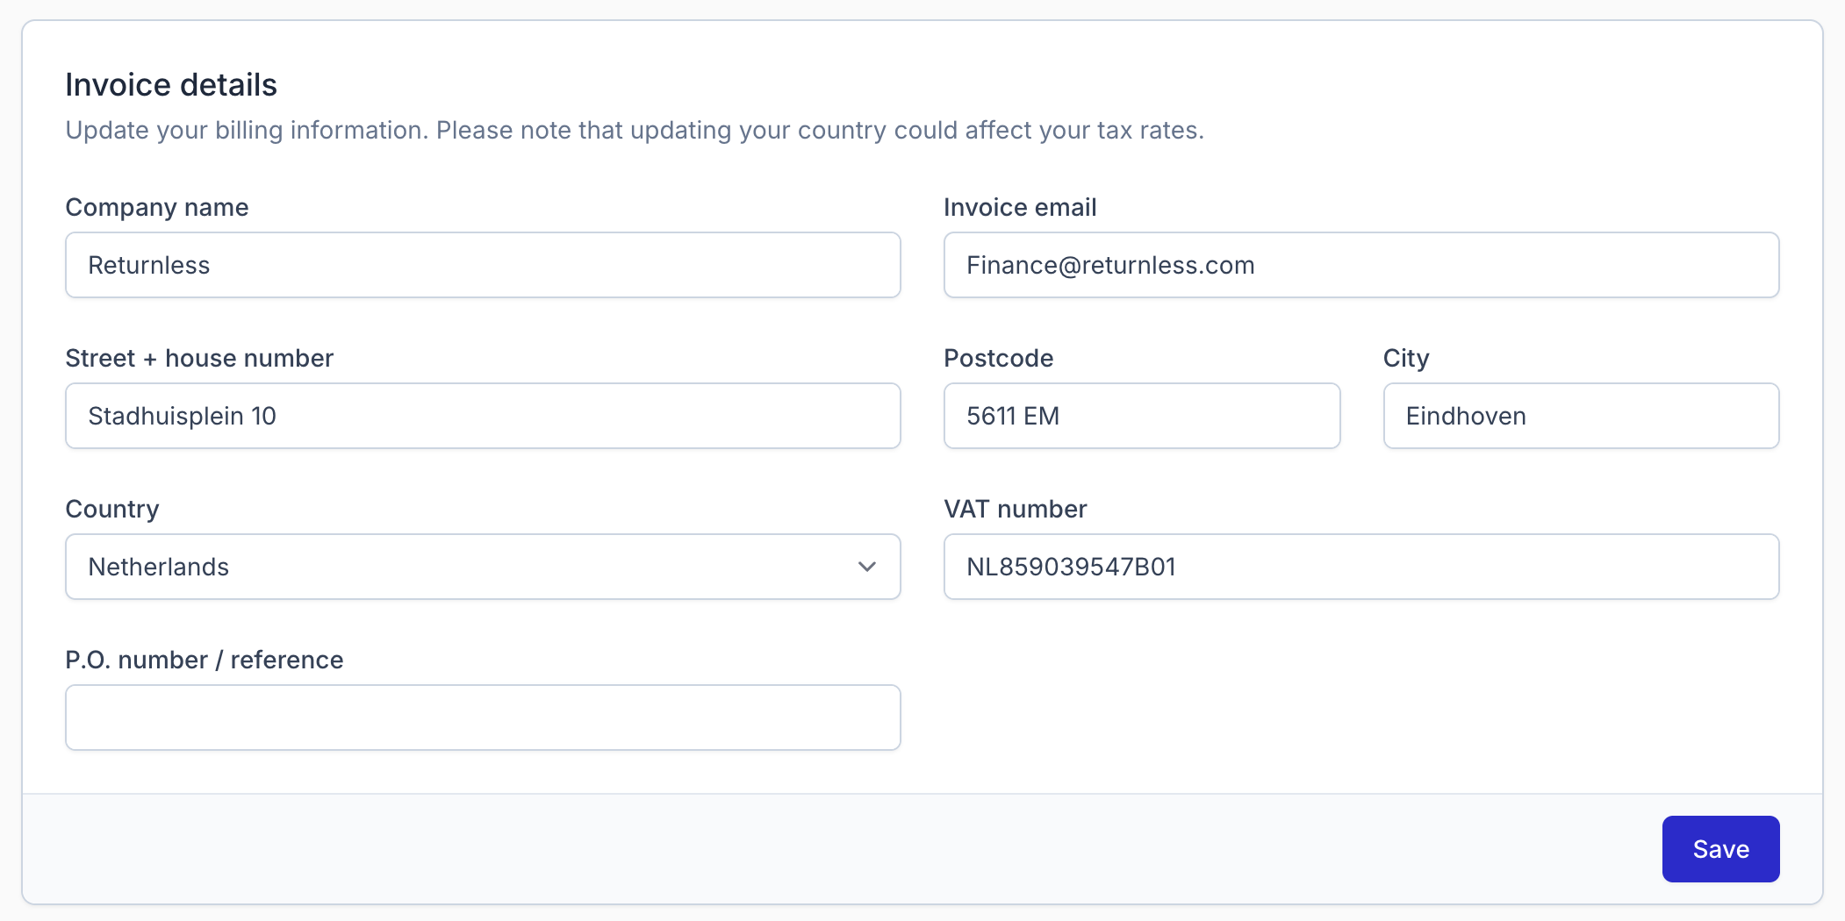Click the "Invoice details" heading
The width and height of the screenshot is (1845, 921).
[171, 85]
